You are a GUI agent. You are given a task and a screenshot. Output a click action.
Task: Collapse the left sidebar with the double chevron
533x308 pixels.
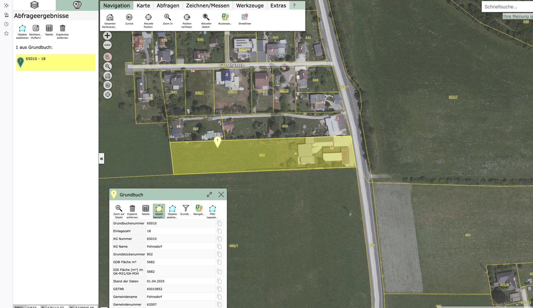pos(102,159)
